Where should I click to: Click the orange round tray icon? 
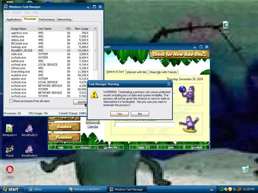[x=230, y=189]
